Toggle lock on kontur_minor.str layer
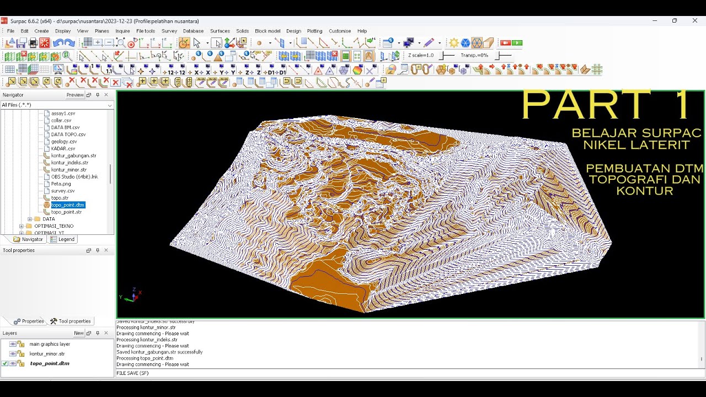Viewport: 706px width, 397px height. tap(21, 353)
